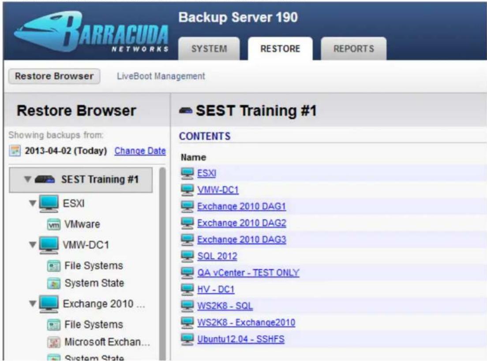487x361 pixels.
Task: Open the VMW-DC1 link in contents
Action: click(218, 190)
